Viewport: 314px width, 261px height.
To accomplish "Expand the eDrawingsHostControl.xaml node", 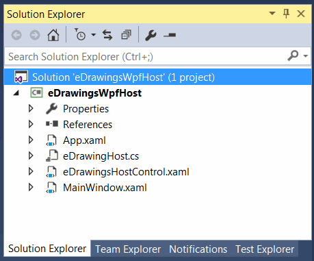I will point(31,171).
